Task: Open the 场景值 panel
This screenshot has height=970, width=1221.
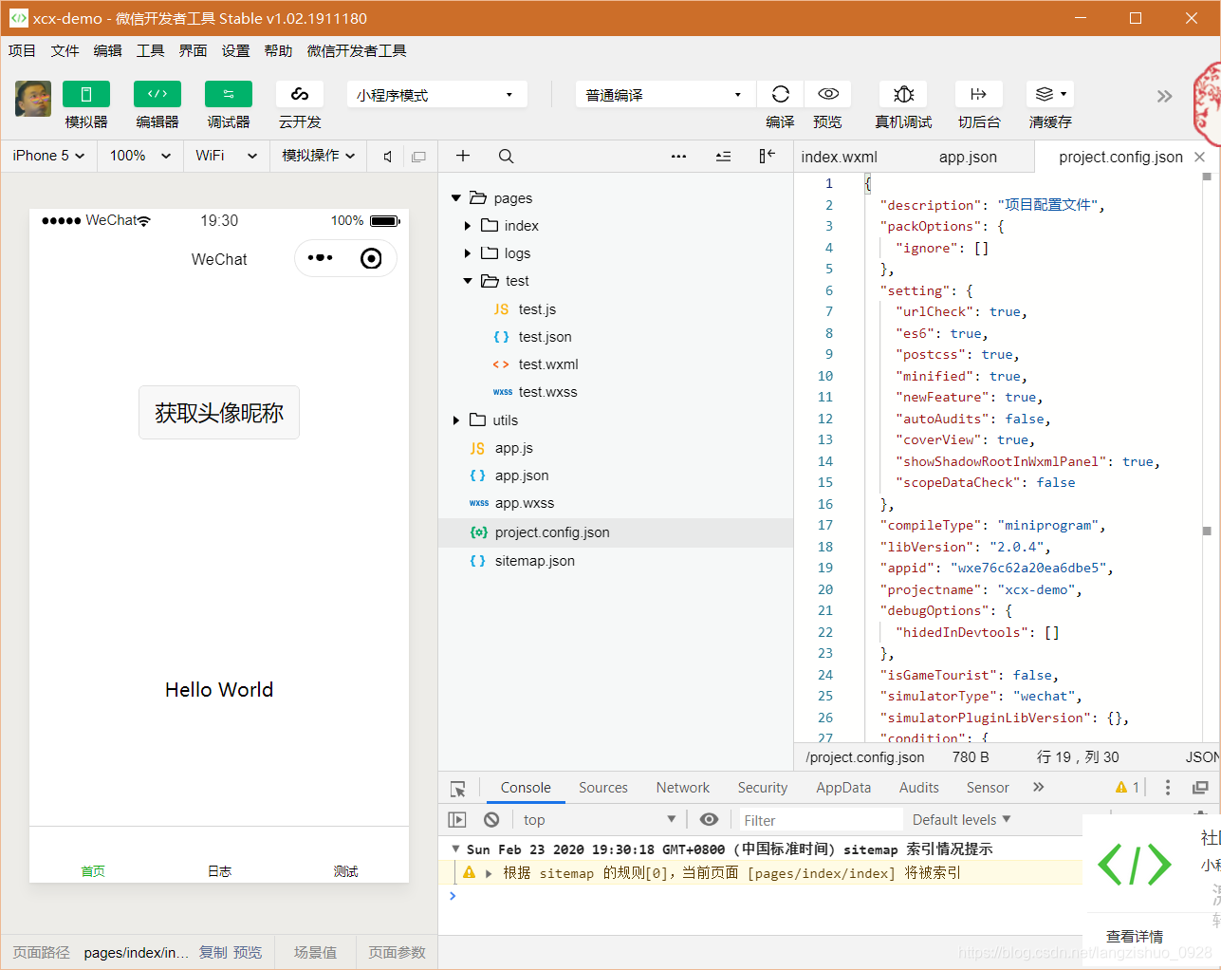Action: 315,952
